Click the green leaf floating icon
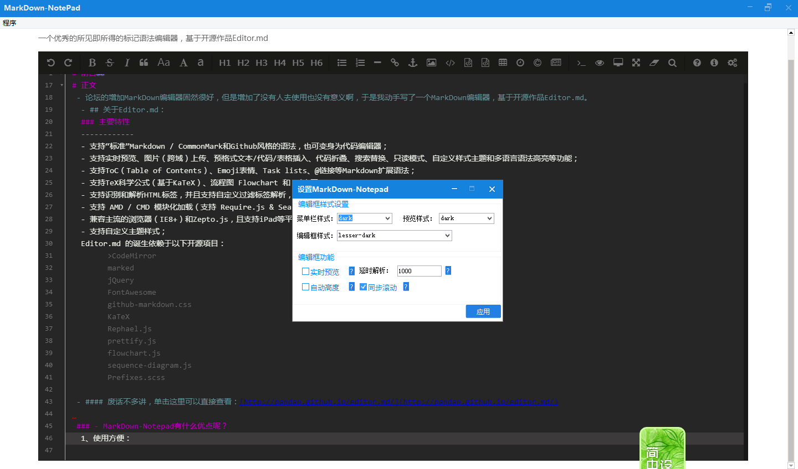Viewport: 798px width, 469px height. [x=662, y=448]
